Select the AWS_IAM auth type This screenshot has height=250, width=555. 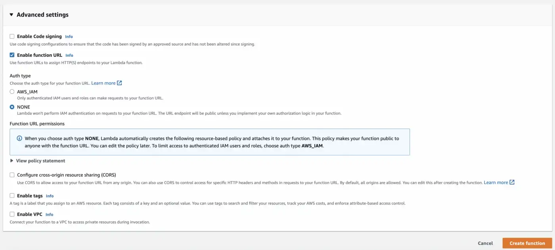tap(12, 92)
